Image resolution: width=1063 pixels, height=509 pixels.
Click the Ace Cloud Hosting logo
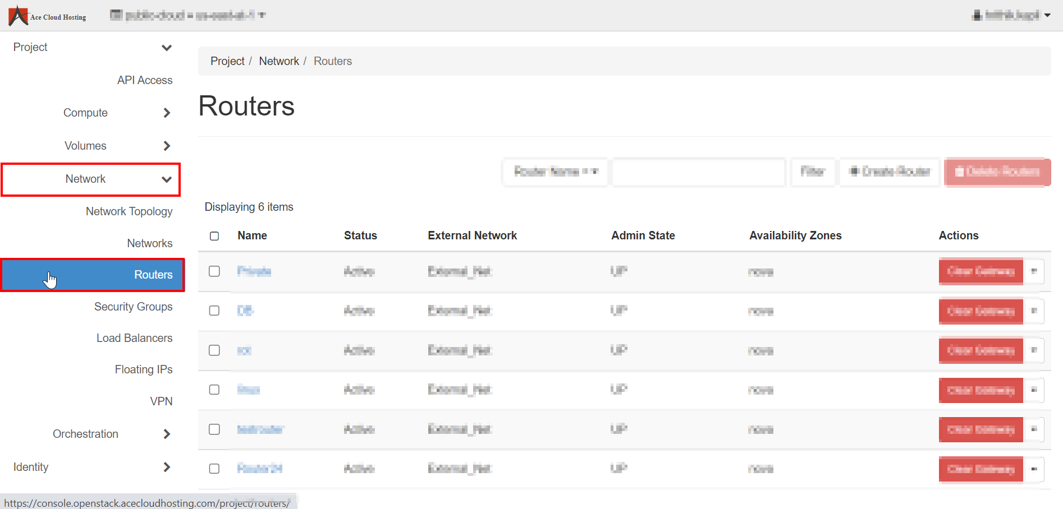(x=47, y=16)
